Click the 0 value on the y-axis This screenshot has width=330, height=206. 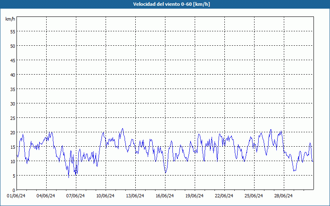point(14,190)
